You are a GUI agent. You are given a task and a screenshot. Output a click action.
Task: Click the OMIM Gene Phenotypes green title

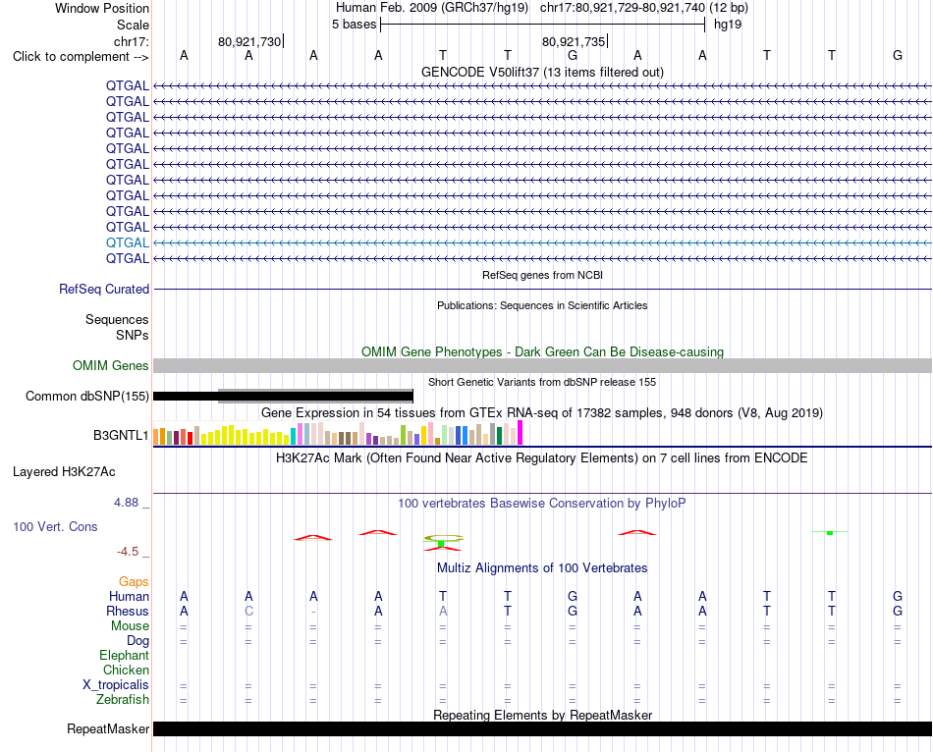coord(542,351)
